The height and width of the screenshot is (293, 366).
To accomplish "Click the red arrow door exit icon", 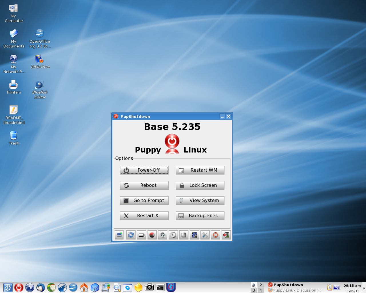I will (x=226, y=235).
